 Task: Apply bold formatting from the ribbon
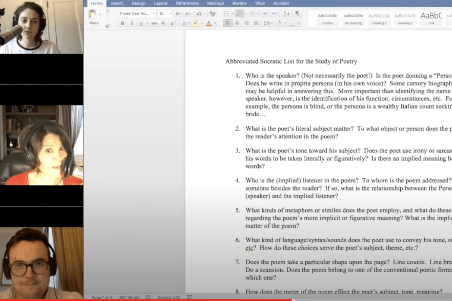[123, 23]
